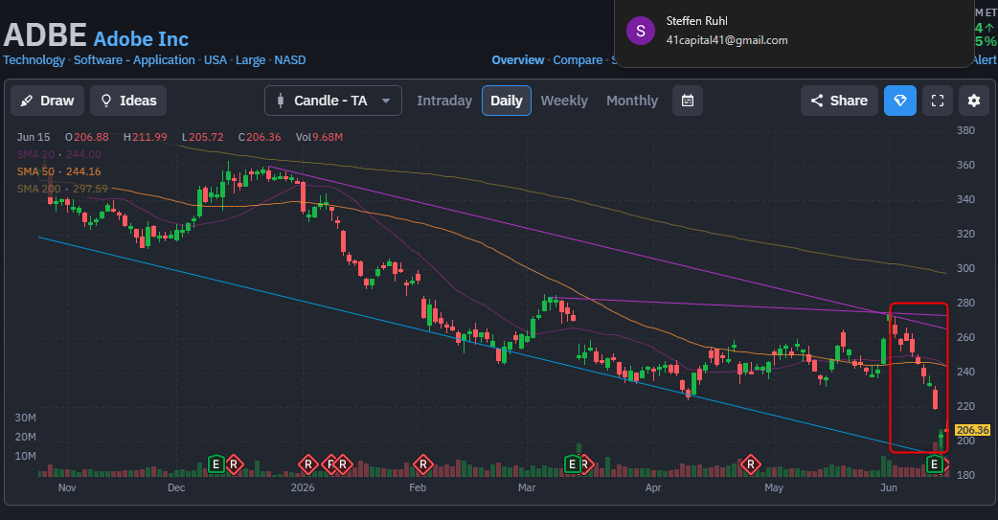This screenshot has width=998, height=520.
Task: Click the high value 211.99
Action: 149,137
